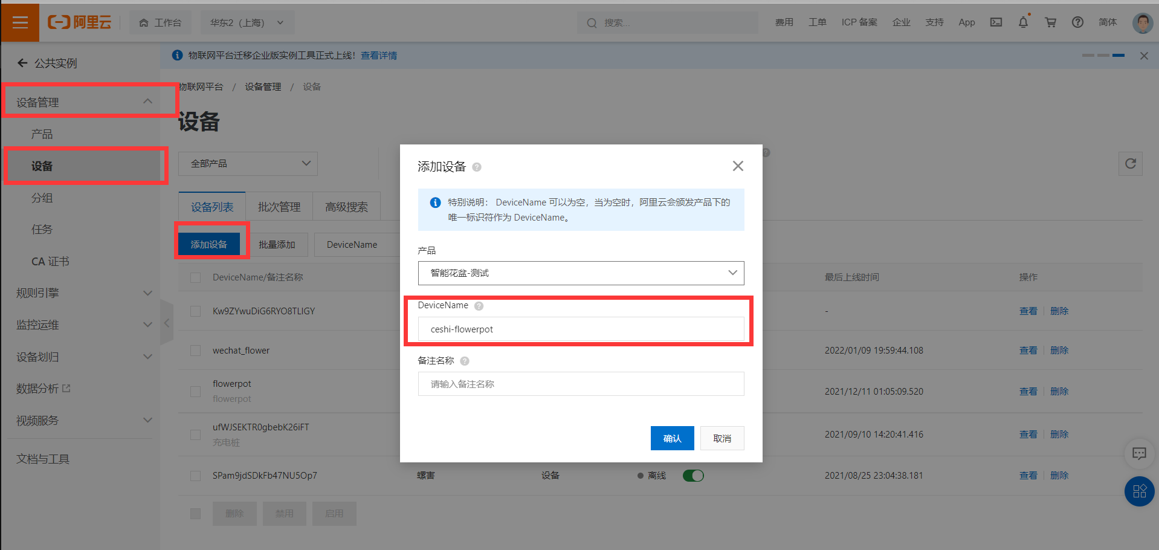Viewport: 1159px width, 550px height.
Task: Click the search magnifier icon
Action: click(592, 23)
